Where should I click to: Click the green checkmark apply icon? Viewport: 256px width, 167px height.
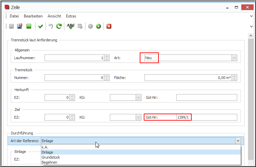click(x=41, y=26)
